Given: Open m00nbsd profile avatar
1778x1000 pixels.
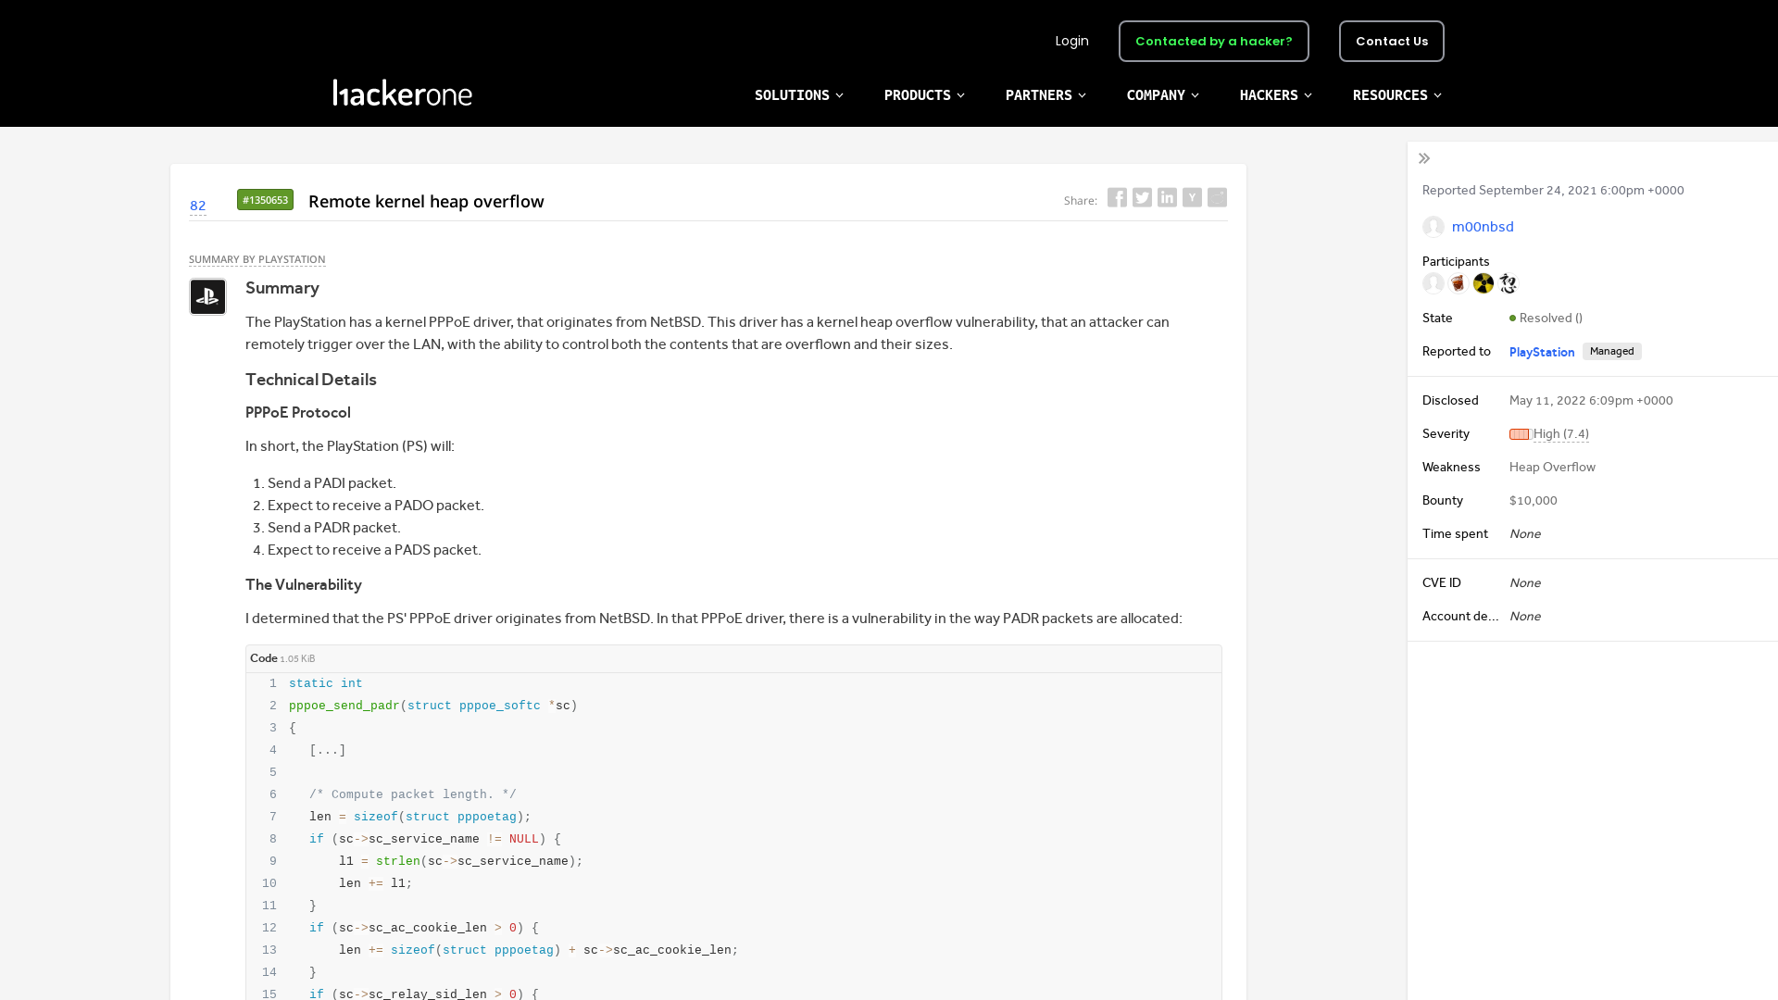Looking at the screenshot, I should (1434, 227).
